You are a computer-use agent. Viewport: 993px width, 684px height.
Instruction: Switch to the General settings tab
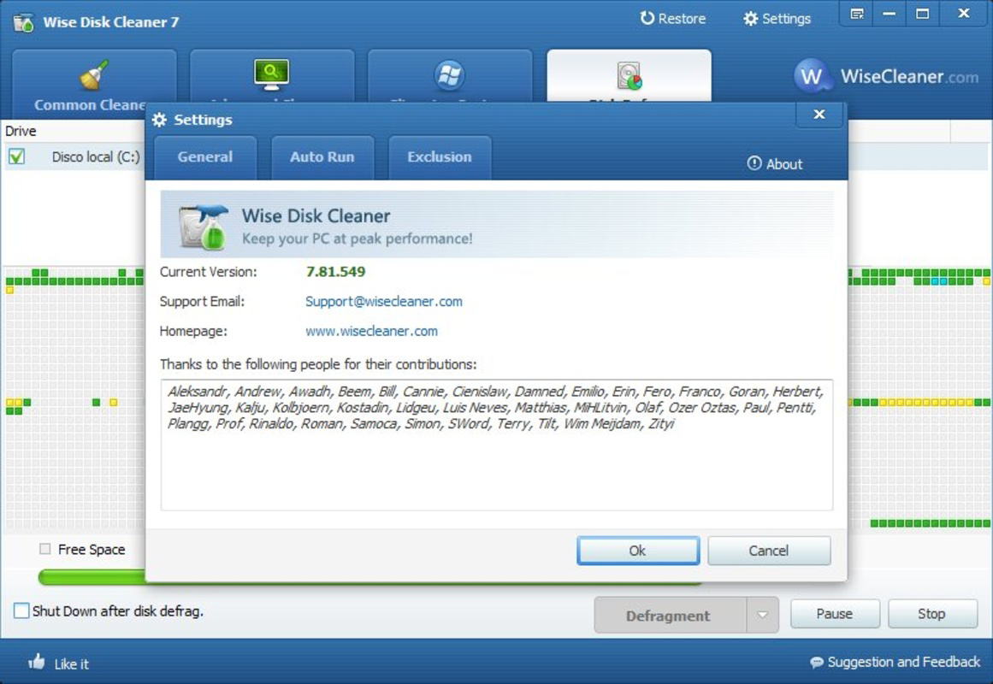tap(205, 157)
